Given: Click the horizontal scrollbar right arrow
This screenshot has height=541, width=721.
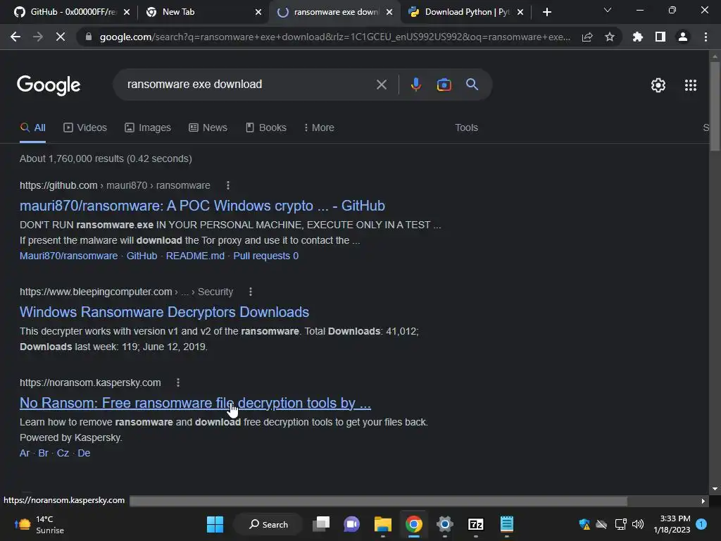Looking at the screenshot, I should tap(703, 502).
